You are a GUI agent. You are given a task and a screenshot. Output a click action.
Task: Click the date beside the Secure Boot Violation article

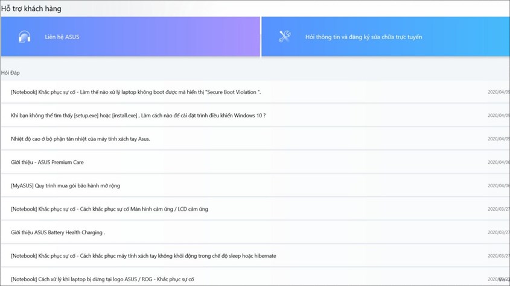pos(498,92)
